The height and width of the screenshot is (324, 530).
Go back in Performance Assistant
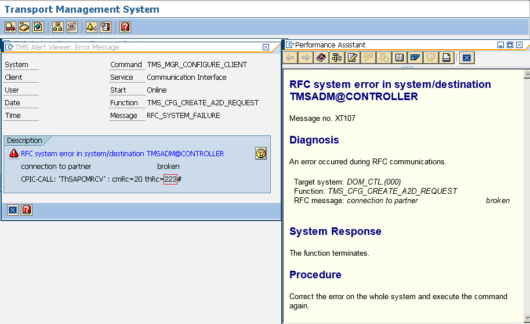point(290,58)
